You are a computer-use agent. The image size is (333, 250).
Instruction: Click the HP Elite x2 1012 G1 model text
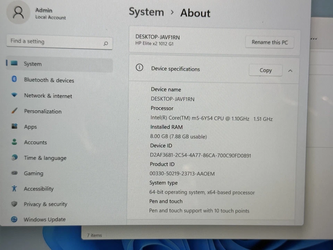coord(154,44)
